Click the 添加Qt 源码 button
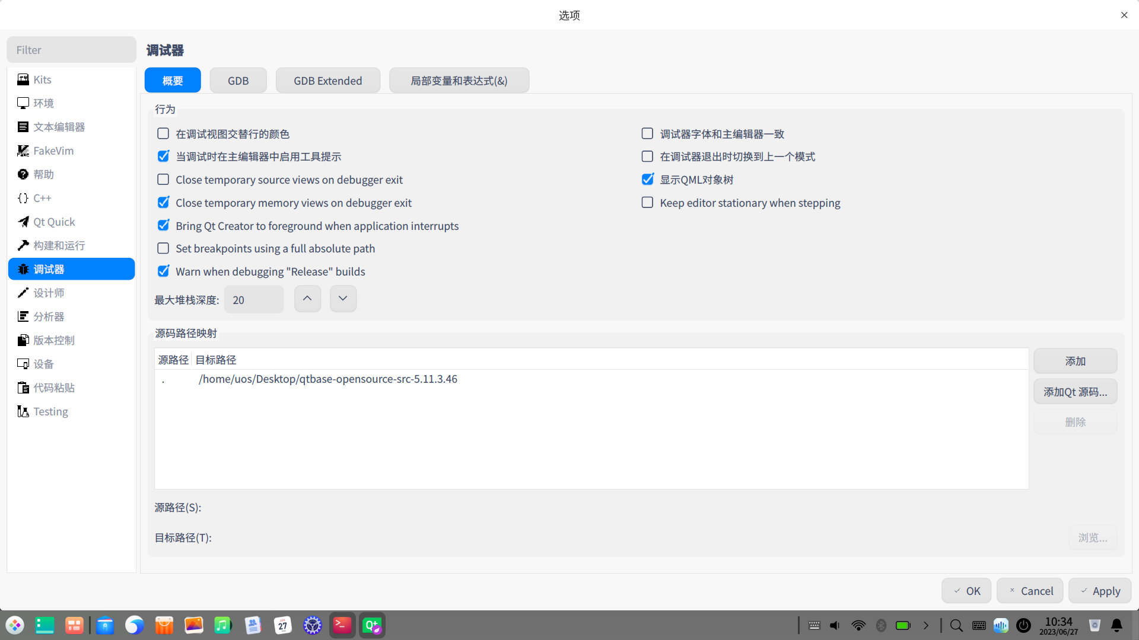Screen dimensions: 1139x640 click(x=1075, y=392)
